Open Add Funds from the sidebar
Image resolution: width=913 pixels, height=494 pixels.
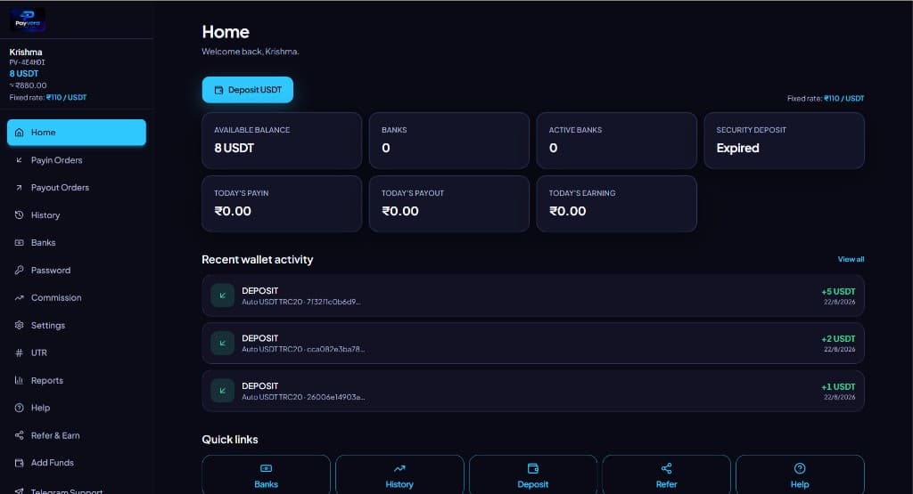click(x=77, y=463)
